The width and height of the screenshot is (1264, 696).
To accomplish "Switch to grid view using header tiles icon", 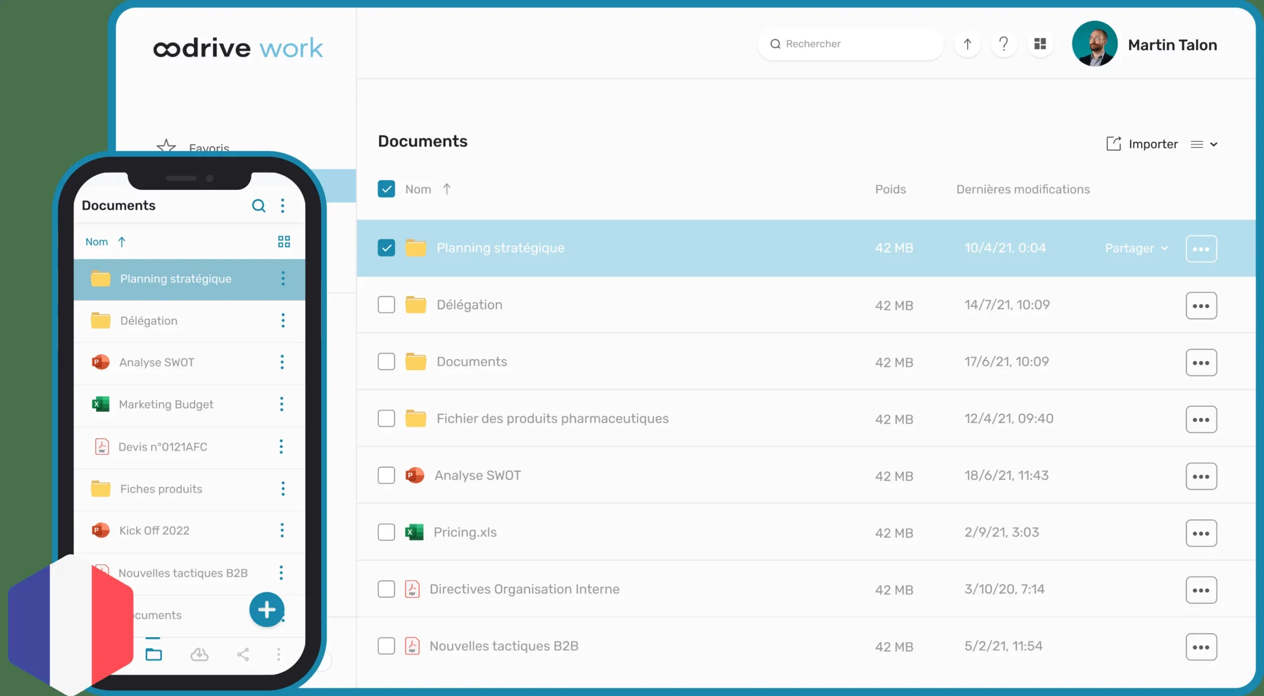I will tap(1040, 44).
